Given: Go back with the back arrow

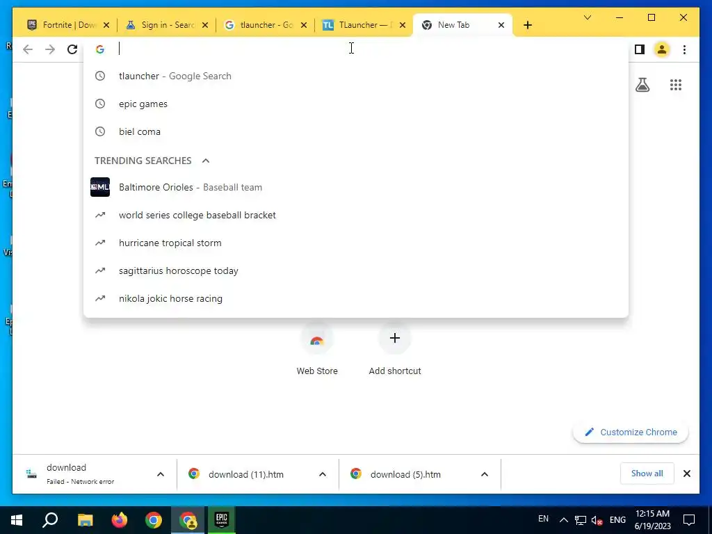Looking at the screenshot, I should 28,49.
